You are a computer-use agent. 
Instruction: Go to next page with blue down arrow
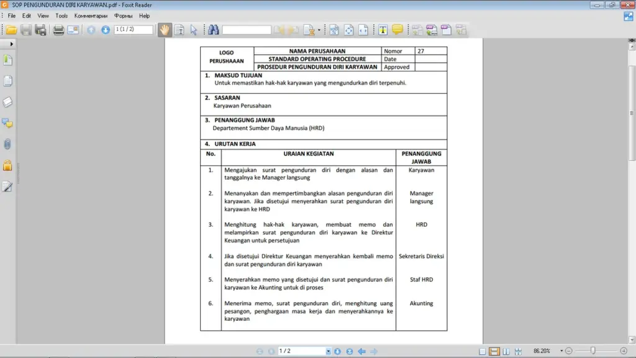[x=106, y=30]
